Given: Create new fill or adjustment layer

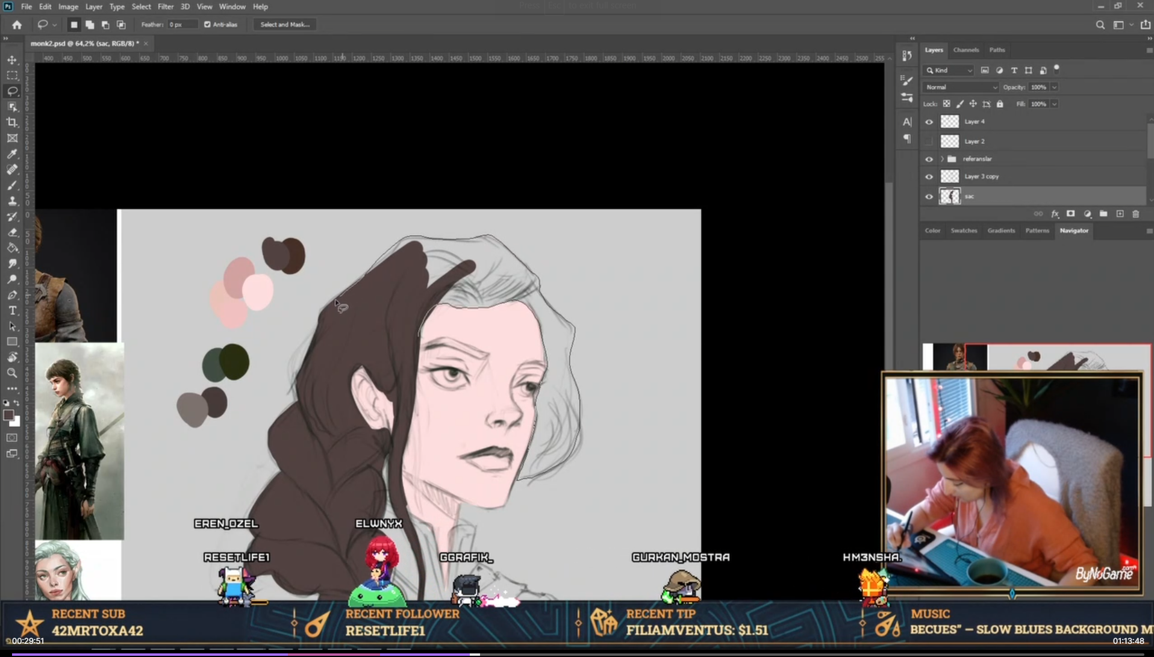Looking at the screenshot, I should [1087, 214].
